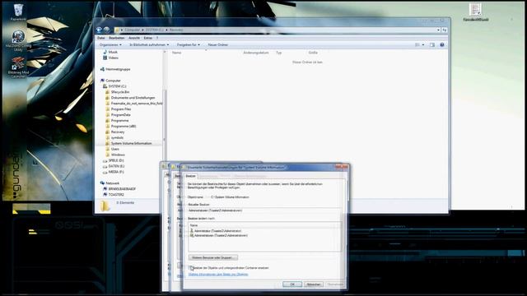527x296 pixels.
Task: Click the SYSTEM (C:) breadcrumb in address bar
Action: (x=154, y=30)
